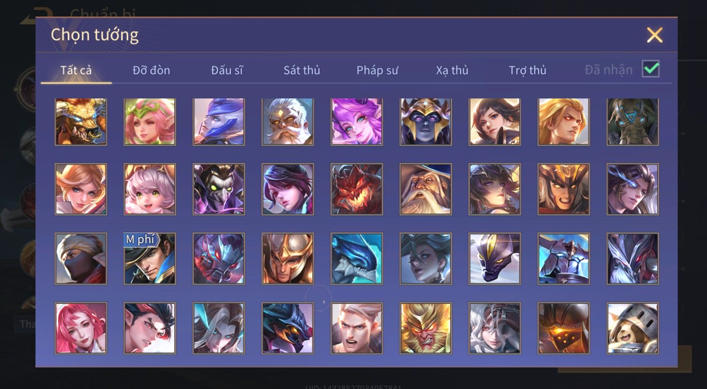Screen dimensions: 707x389
Task: Select the monkey king hero portrait
Action: (x=426, y=328)
